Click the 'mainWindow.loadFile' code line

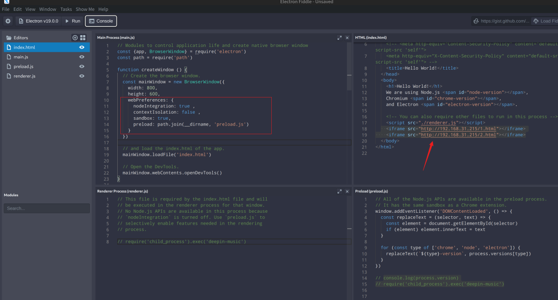click(167, 154)
